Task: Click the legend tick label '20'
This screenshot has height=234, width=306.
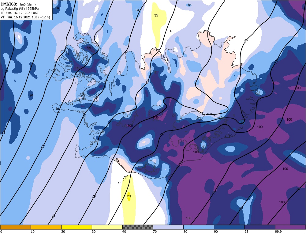Action: (63, 232)
